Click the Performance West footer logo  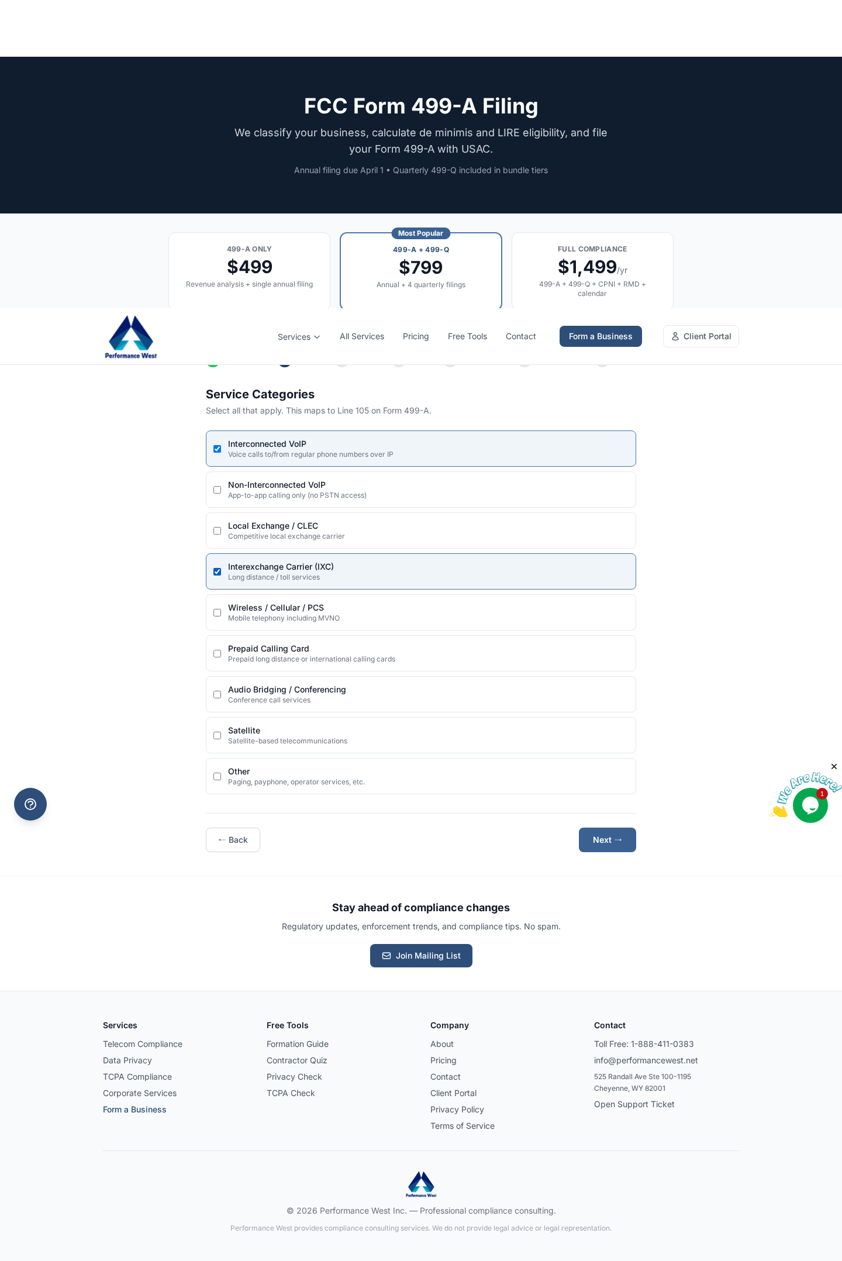[421, 1184]
